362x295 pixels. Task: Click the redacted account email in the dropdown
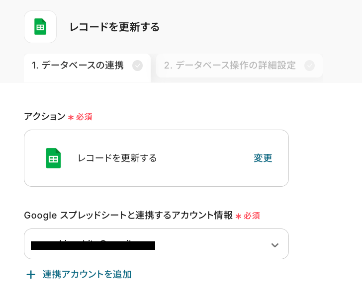point(93,245)
